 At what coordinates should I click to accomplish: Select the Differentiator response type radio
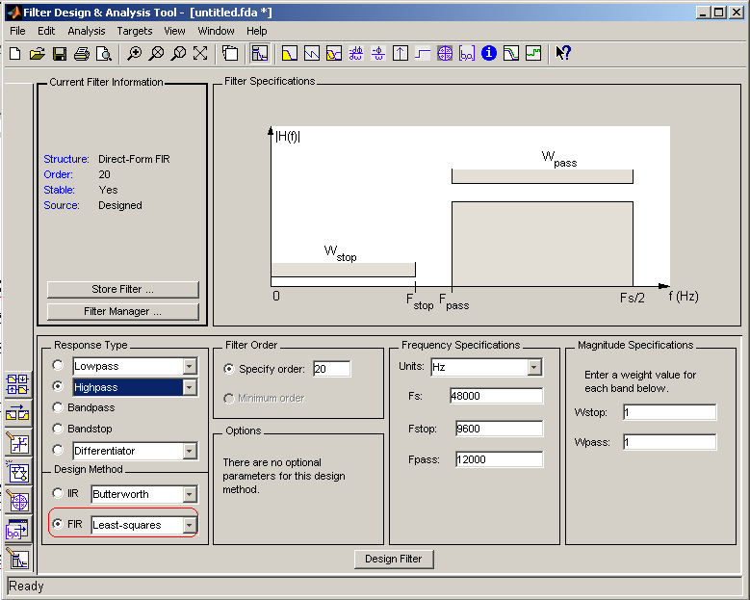click(x=58, y=450)
